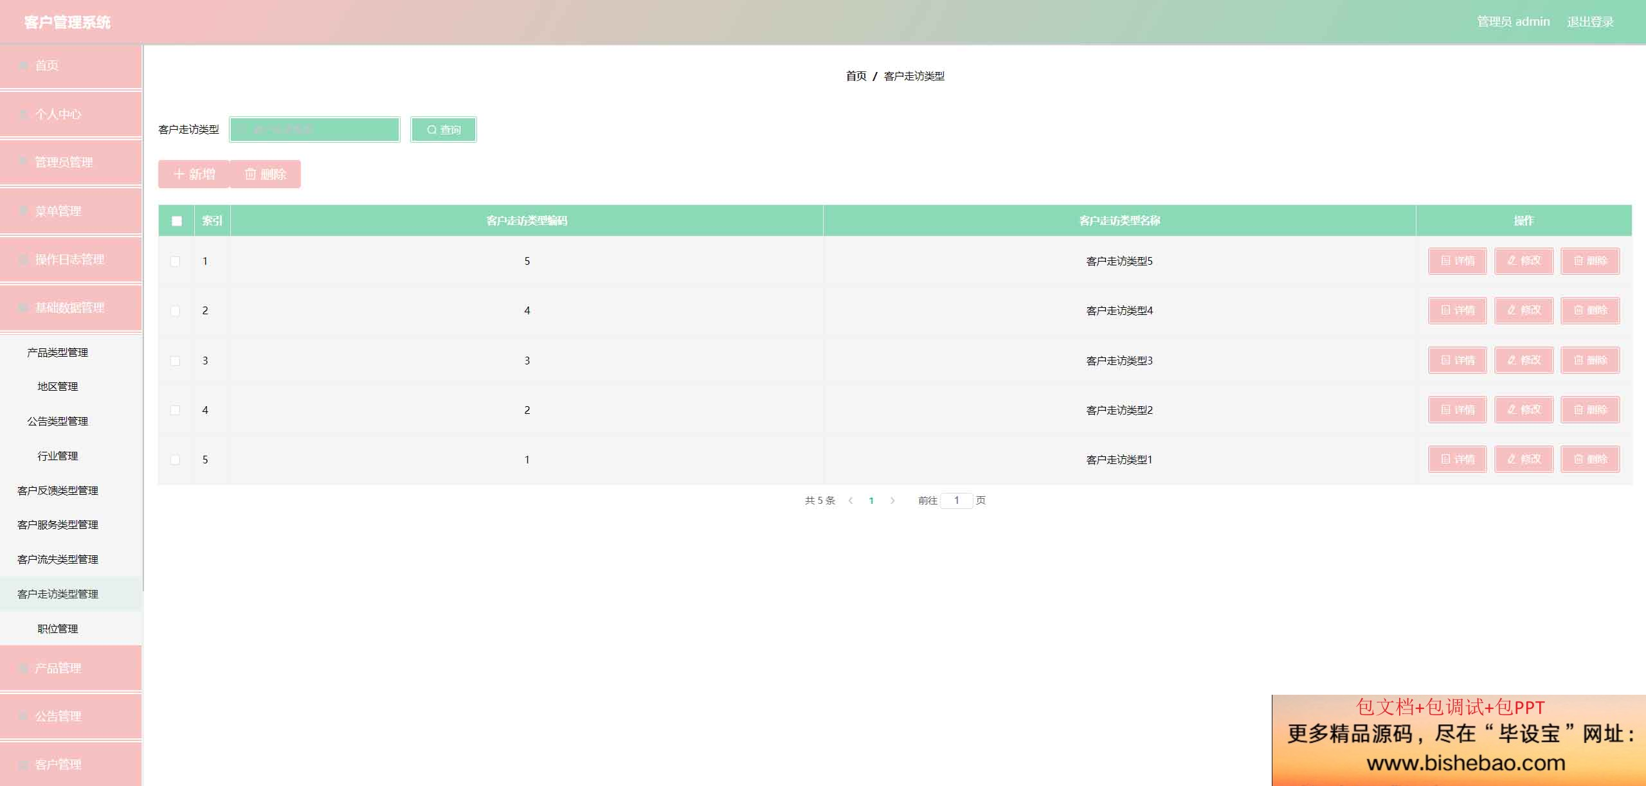Go to next page with right arrow
This screenshot has height=786, width=1646.
point(892,501)
